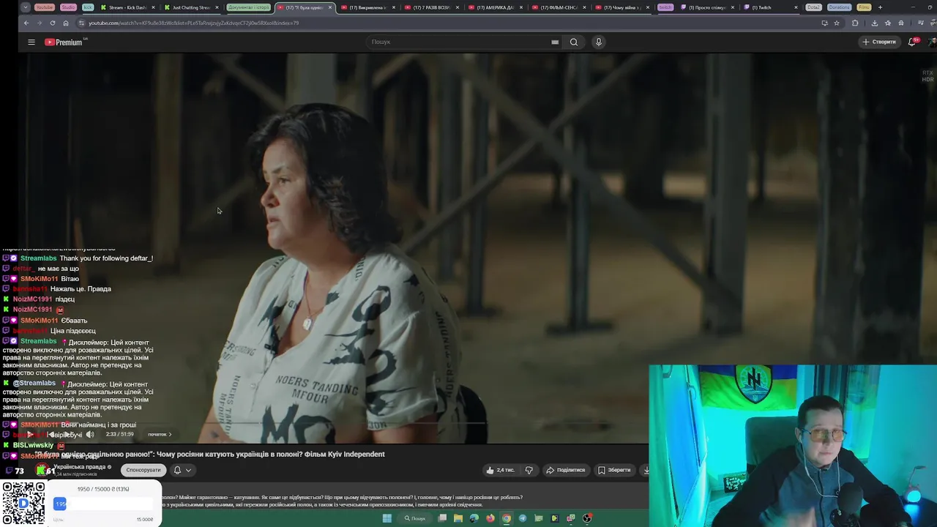Open the on-screen keyboard icon in search box
The width and height of the screenshot is (937, 527).
tap(555, 42)
